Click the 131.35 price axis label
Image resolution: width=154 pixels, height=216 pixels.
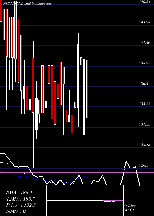(x=145, y=124)
